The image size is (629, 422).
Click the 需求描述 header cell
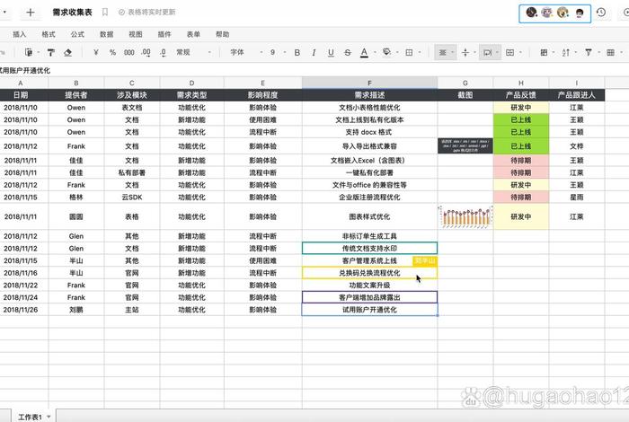click(x=369, y=95)
